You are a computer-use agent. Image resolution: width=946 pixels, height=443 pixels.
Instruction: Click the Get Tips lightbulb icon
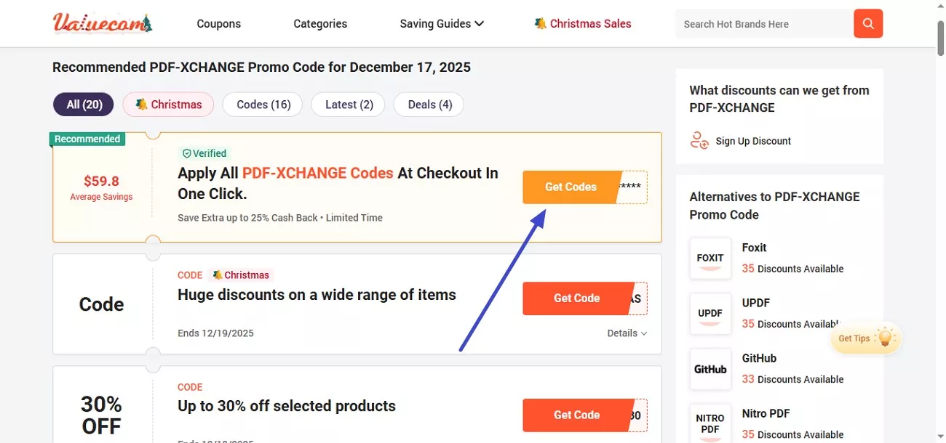tap(886, 336)
